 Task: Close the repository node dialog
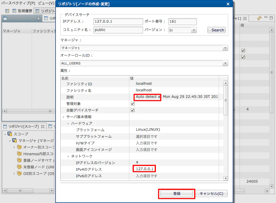point(228,4)
